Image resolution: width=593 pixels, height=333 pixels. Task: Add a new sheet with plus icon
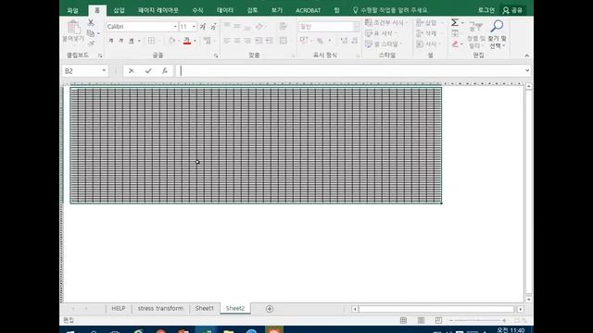tap(270, 309)
